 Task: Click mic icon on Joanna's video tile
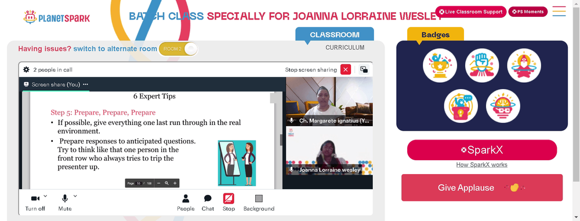(292, 170)
